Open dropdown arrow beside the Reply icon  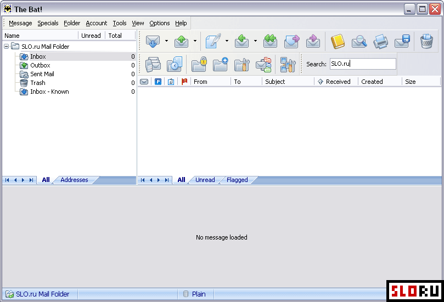(255, 41)
